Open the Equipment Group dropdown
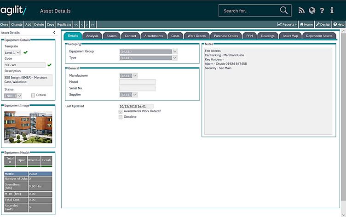346x217 pixels. click(175, 51)
